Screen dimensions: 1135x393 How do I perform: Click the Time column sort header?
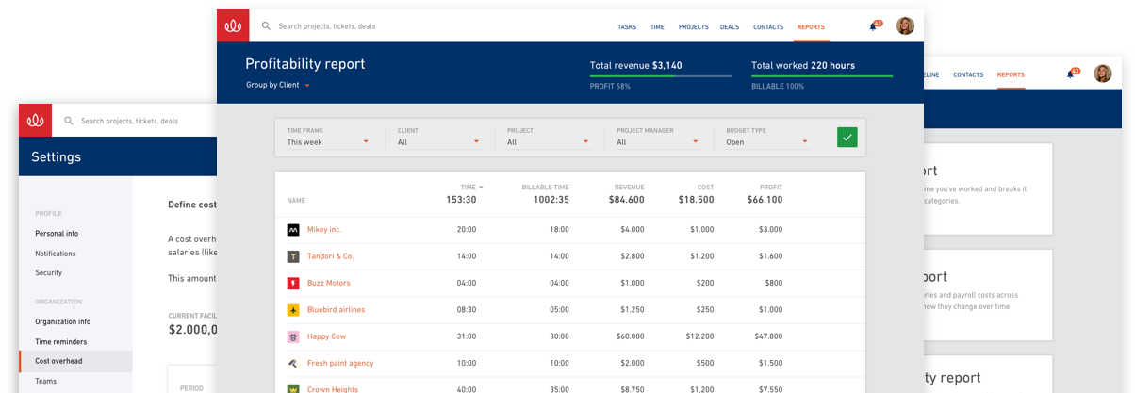tap(471, 188)
